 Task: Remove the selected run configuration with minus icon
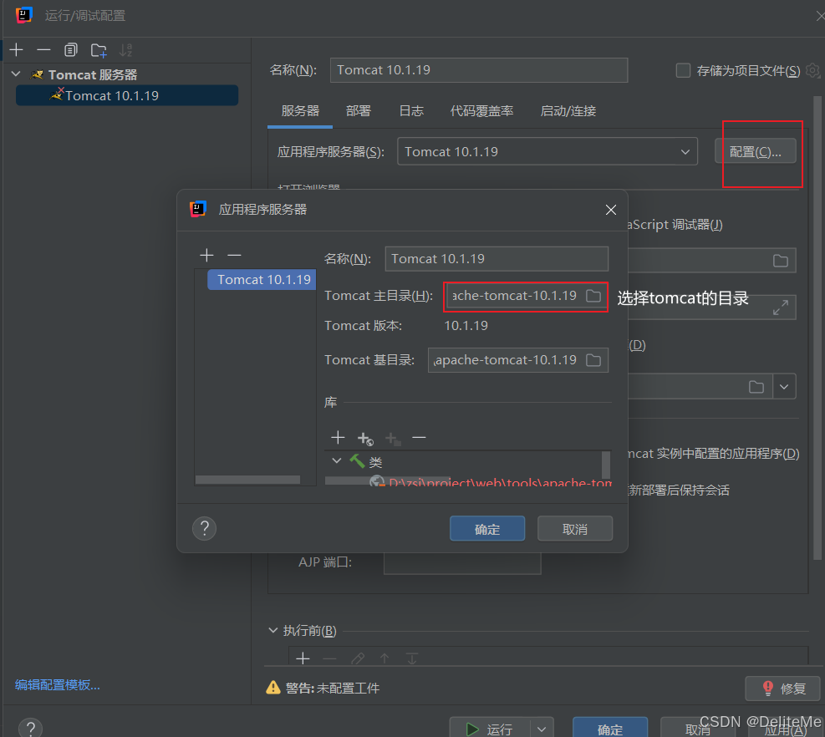click(x=43, y=50)
